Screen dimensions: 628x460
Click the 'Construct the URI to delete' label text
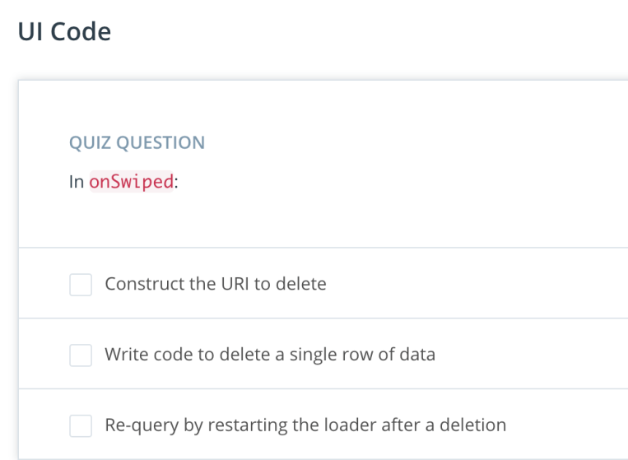215,284
